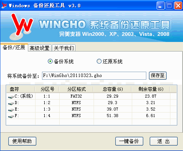The height and width of the screenshot is (151, 183).
Task: Click the NTFS cell in the E: row
Action: pos(76,109)
